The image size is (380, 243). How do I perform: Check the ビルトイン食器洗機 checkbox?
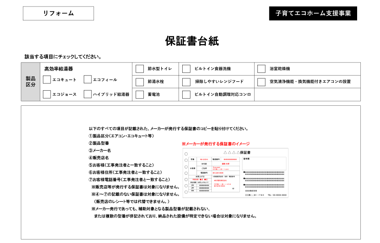tap(186, 69)
